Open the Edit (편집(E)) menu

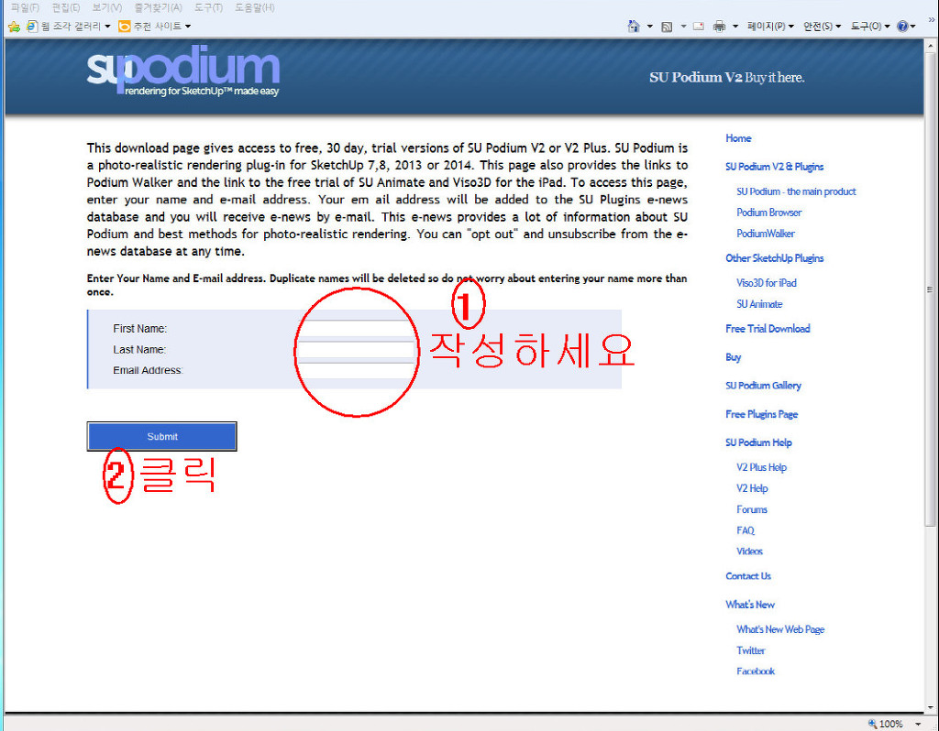66,7
